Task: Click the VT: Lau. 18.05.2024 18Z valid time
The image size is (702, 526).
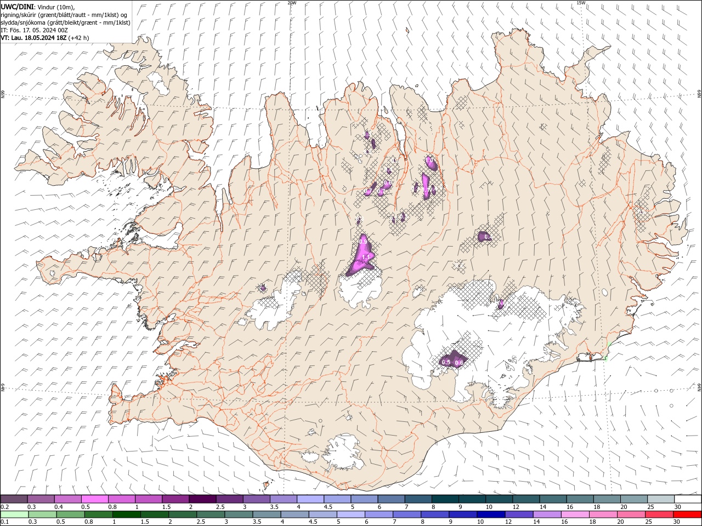Action: [44, 38]
